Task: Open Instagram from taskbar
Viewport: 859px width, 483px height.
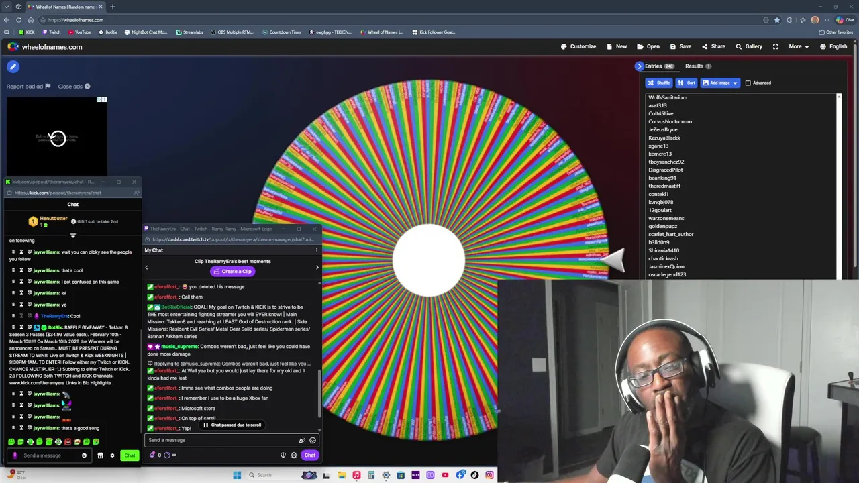Action: (x=489, y=475)
